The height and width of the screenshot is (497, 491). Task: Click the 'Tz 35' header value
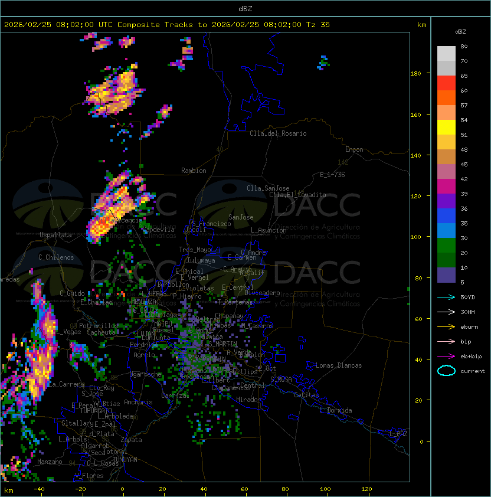318,25
